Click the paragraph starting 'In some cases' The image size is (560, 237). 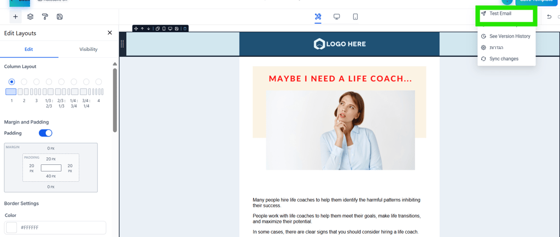click(335, 232)
